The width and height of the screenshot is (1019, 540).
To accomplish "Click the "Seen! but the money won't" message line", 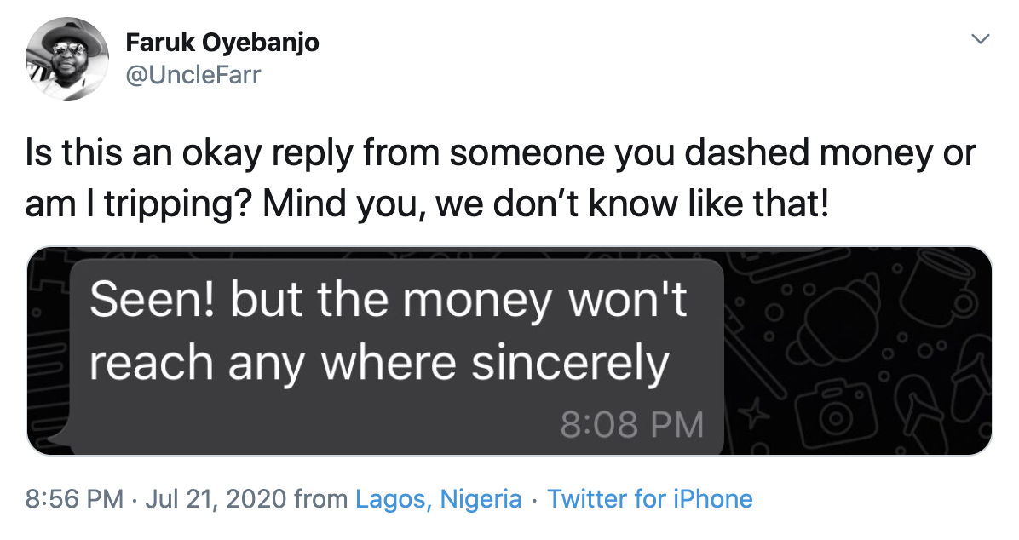I will click(x=388, y=301).
